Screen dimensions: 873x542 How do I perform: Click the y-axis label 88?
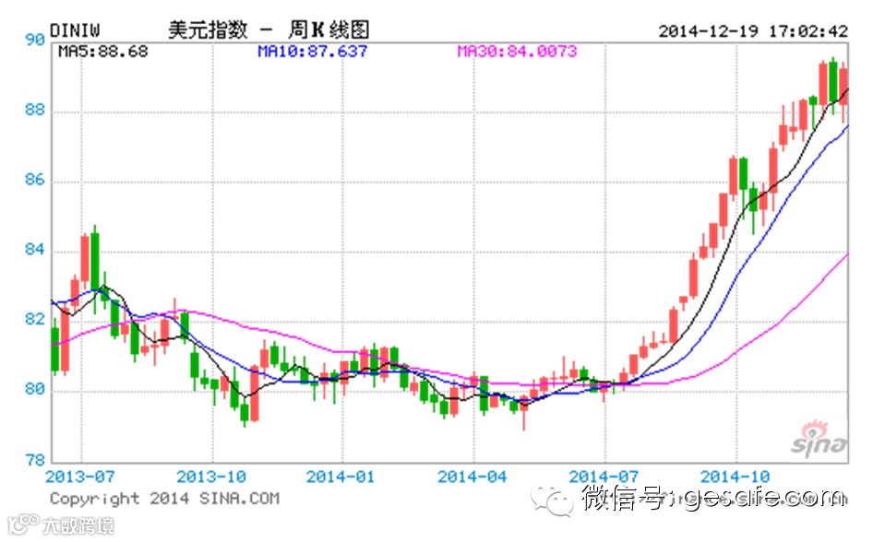pos(34,110)
